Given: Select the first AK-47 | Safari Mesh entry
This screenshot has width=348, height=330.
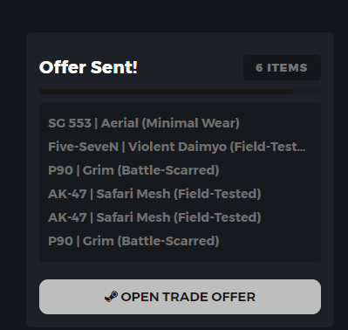Looking at the screenshot, I should click(154, 194).
